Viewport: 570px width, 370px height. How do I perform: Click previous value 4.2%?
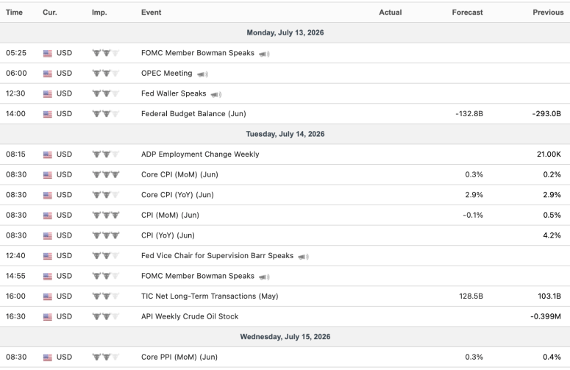coord(552,235)
